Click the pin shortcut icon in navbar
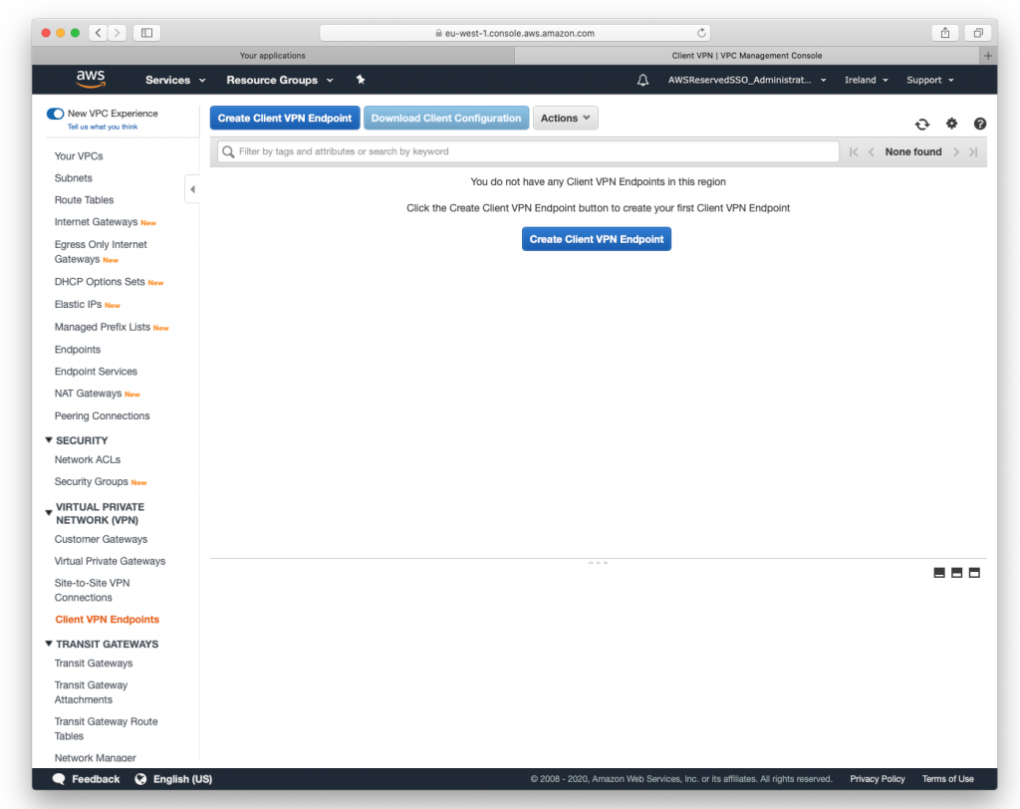 pyautogui.click(x=361, y=80)
